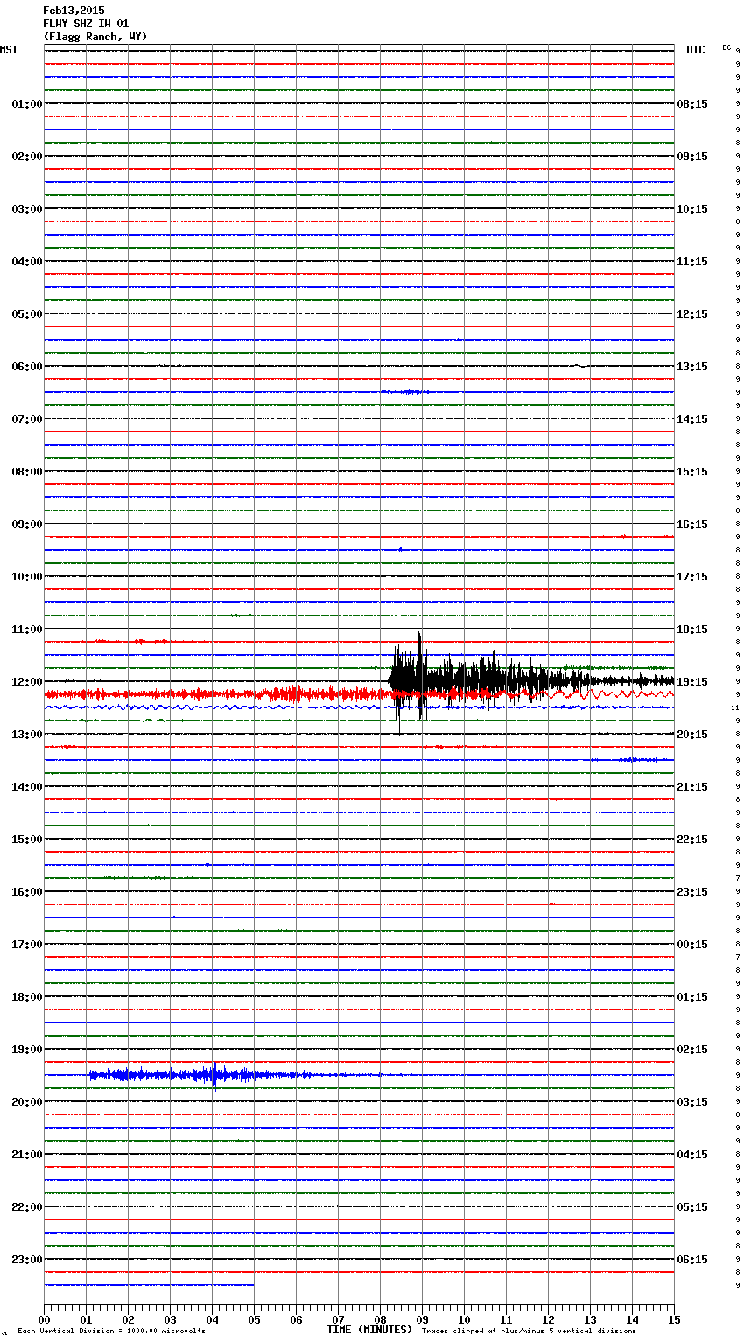Click the minute 05 axis tick label
The height and width of the screenshot is (1343, 744).
pos(254,1320)
